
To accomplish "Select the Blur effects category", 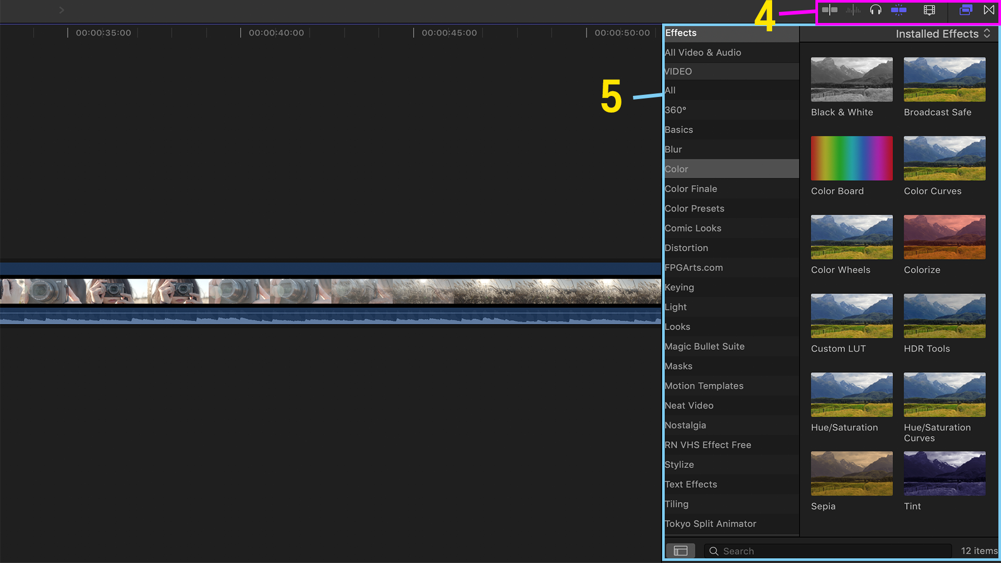I will (x=673, y=150).
